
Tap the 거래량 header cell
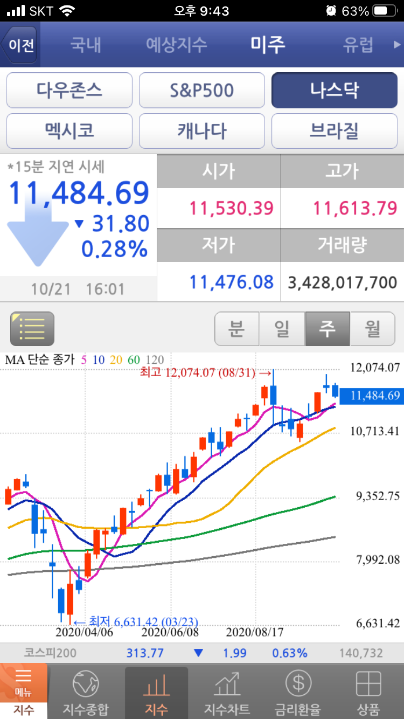click(x=342, y=246)
